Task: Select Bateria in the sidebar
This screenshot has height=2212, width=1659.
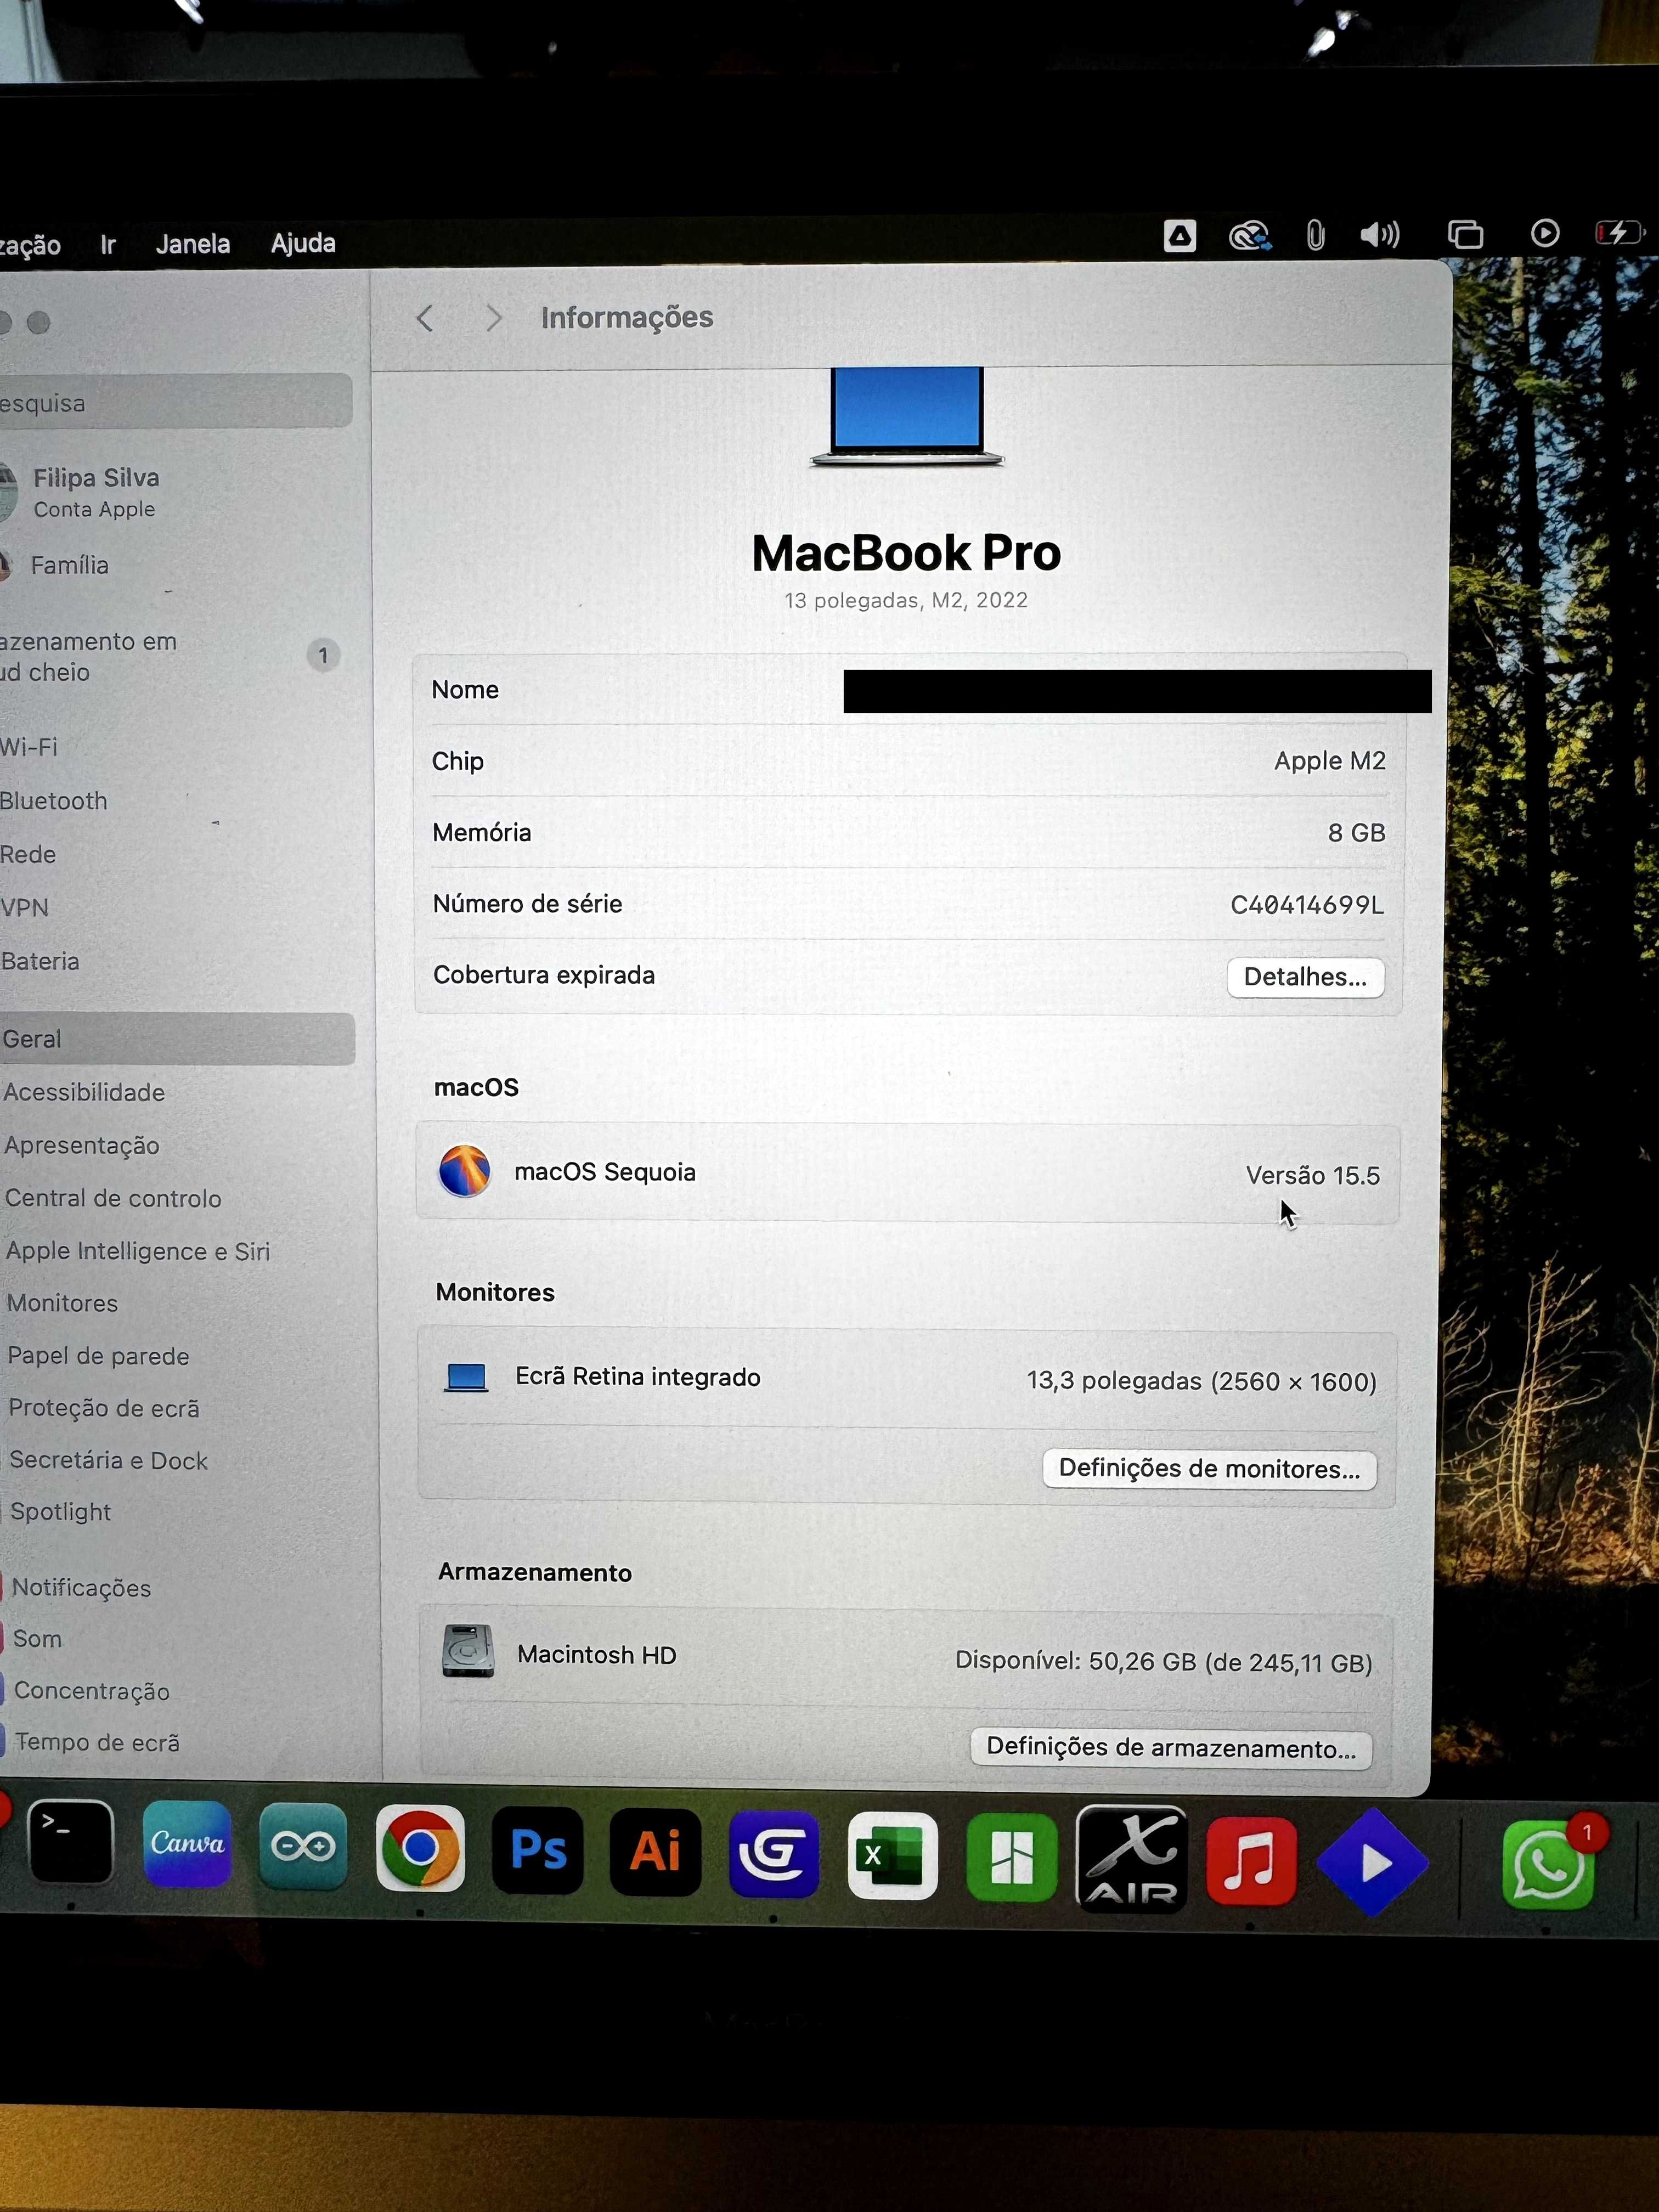Action: (40, 961)
